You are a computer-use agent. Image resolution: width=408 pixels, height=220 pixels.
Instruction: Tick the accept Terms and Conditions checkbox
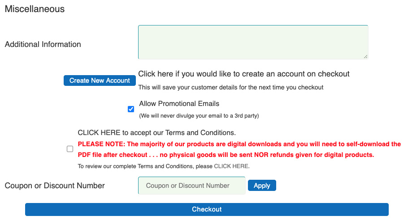[70, 149]
